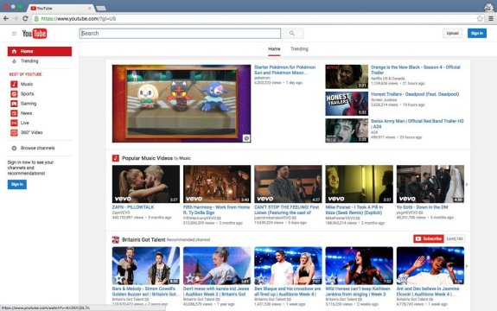Click the YouTube logo
The height and width of the screenshot is (311, 497).
[35, 33]
